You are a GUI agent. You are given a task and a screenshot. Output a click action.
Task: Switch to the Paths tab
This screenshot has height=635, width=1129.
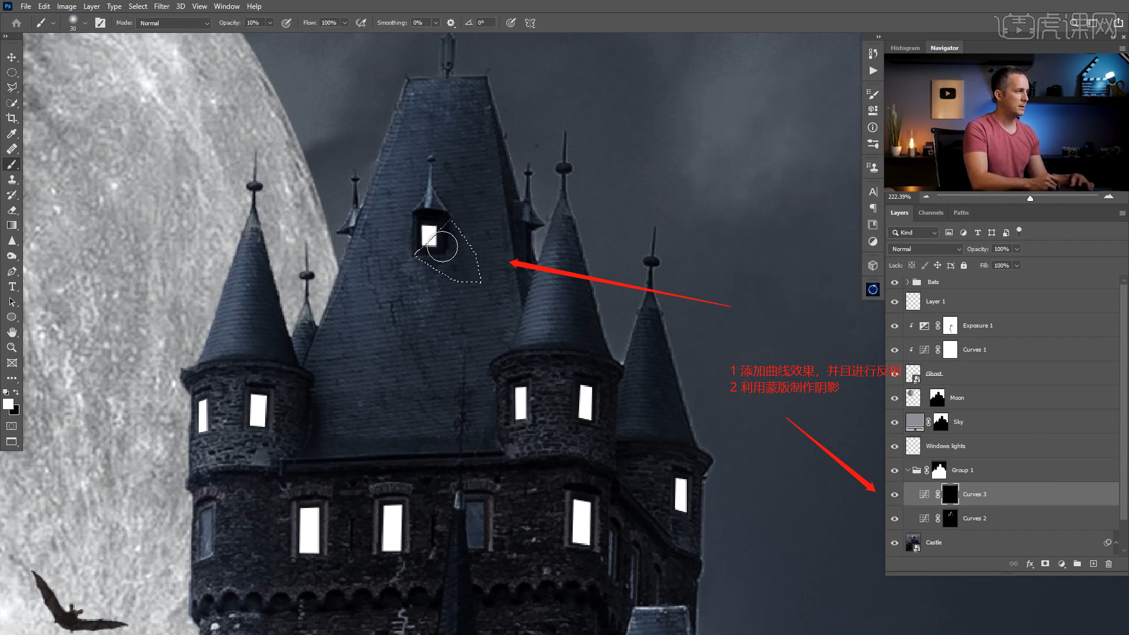(x=961, y=213)
